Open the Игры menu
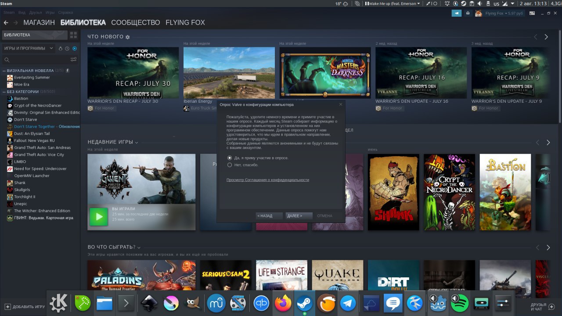 pos(50,13)
